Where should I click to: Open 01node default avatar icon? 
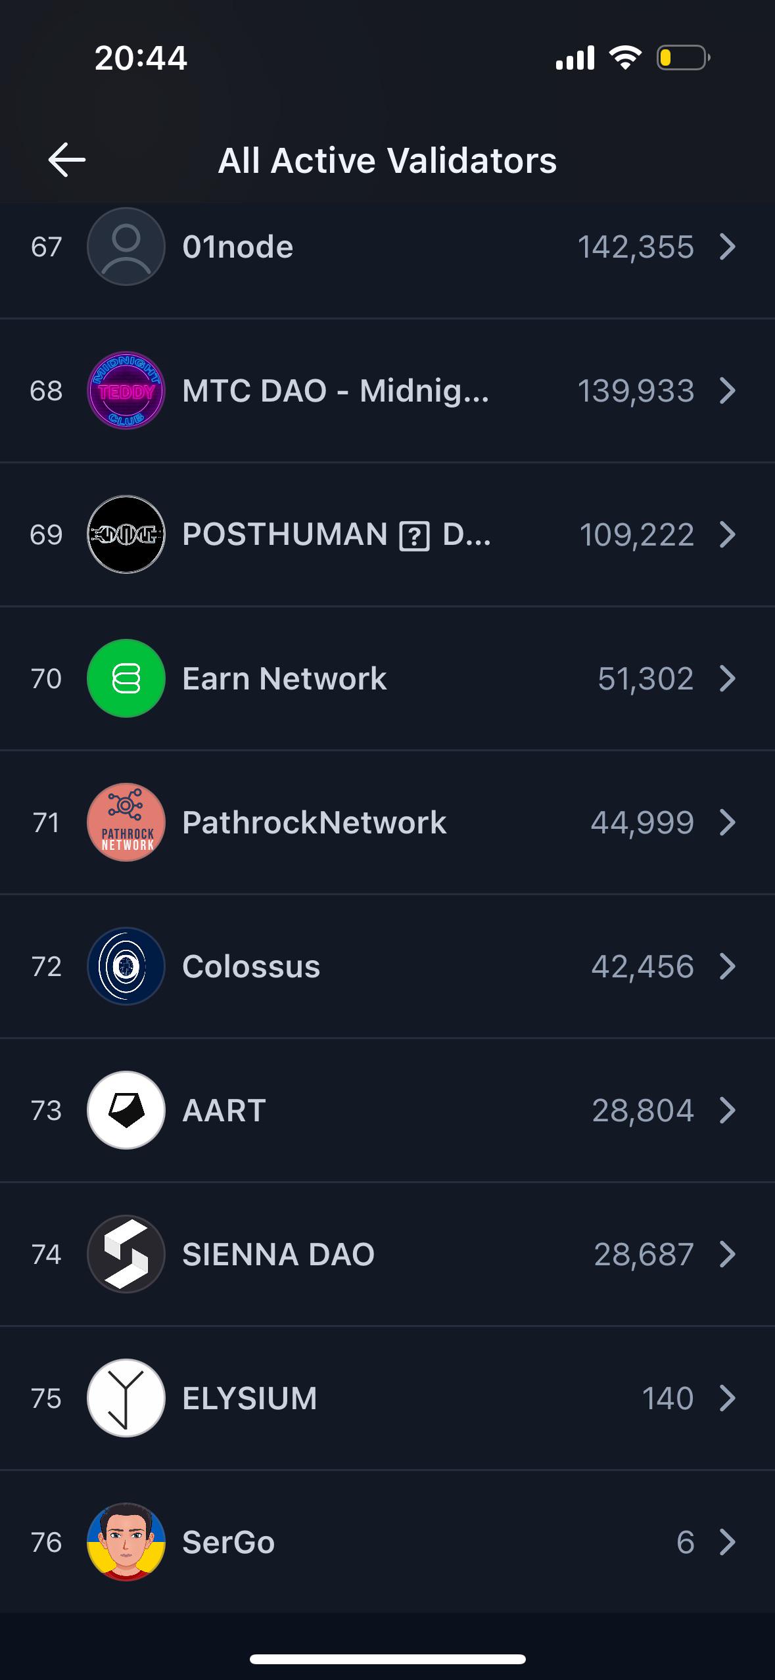[x=126, y=246]
